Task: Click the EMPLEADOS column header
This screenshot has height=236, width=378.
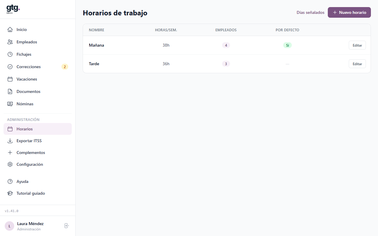Action: [x=226, y=30]
